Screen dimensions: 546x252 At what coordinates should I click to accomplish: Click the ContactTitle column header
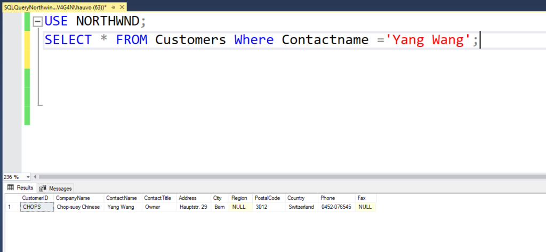[x=158, y=198]
